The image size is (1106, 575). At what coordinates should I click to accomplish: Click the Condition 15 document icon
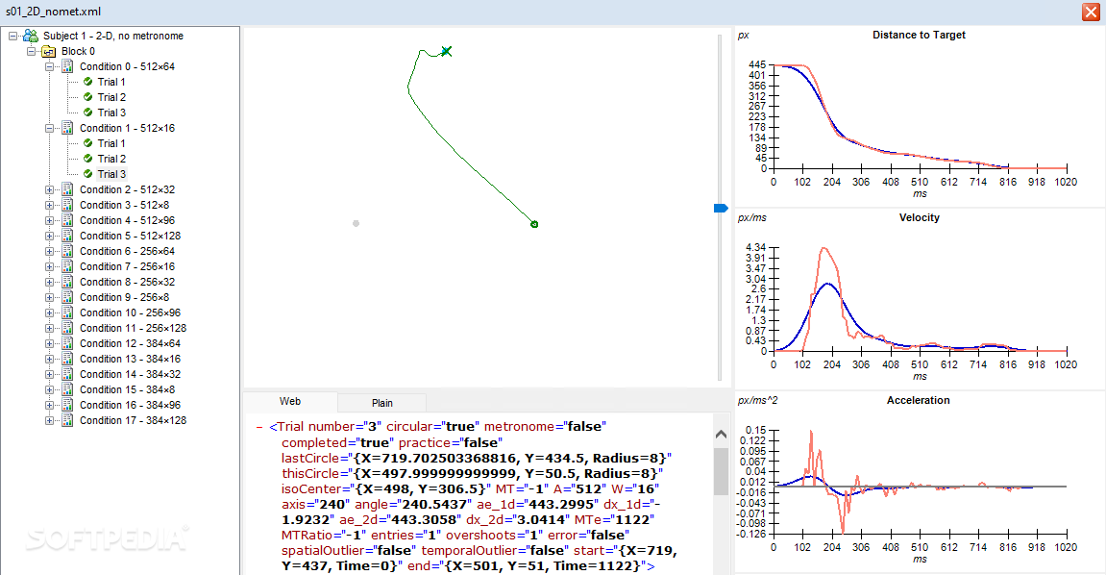(67, 389)
